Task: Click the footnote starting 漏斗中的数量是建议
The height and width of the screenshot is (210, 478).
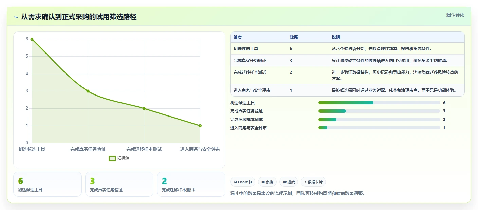Action: click(x=297, y=194)
